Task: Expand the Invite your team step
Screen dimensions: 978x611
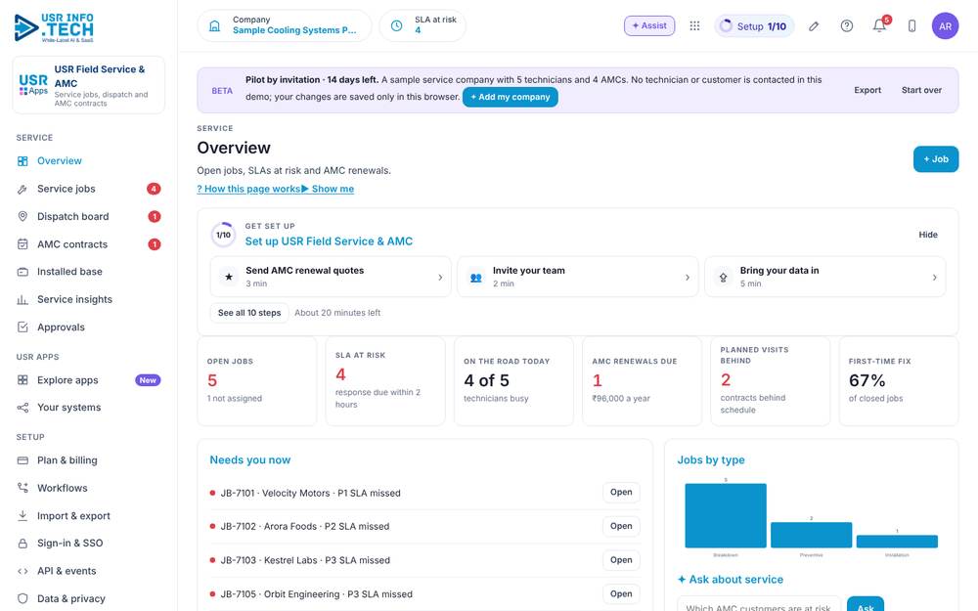Action: [x=578, y=277]
